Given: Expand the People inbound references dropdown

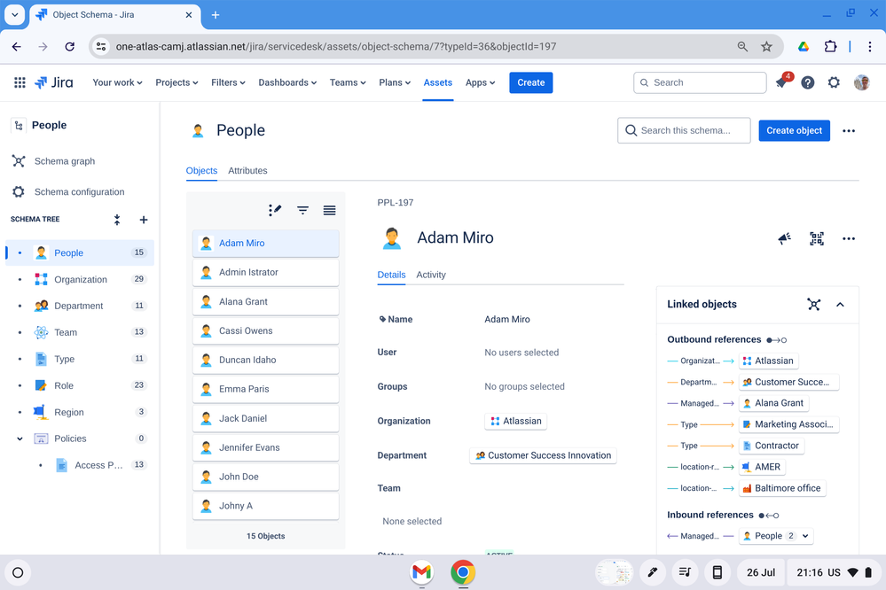Looking at the screenshot, I should coord(806,536).
